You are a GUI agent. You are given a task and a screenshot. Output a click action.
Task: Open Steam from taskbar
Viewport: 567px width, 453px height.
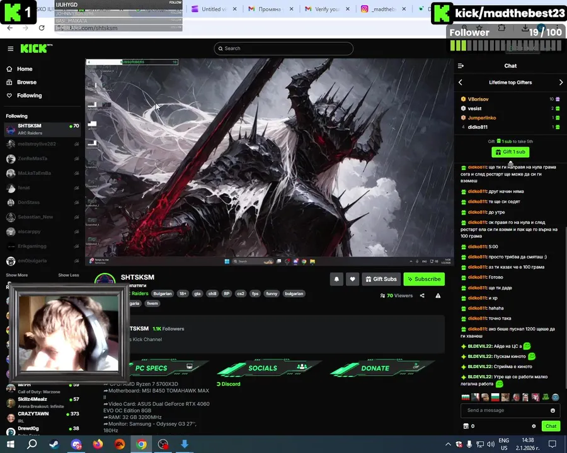pos(54,444)
